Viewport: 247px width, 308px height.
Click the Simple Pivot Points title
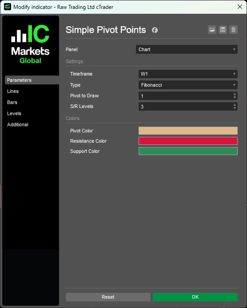(x=106, y=30)
